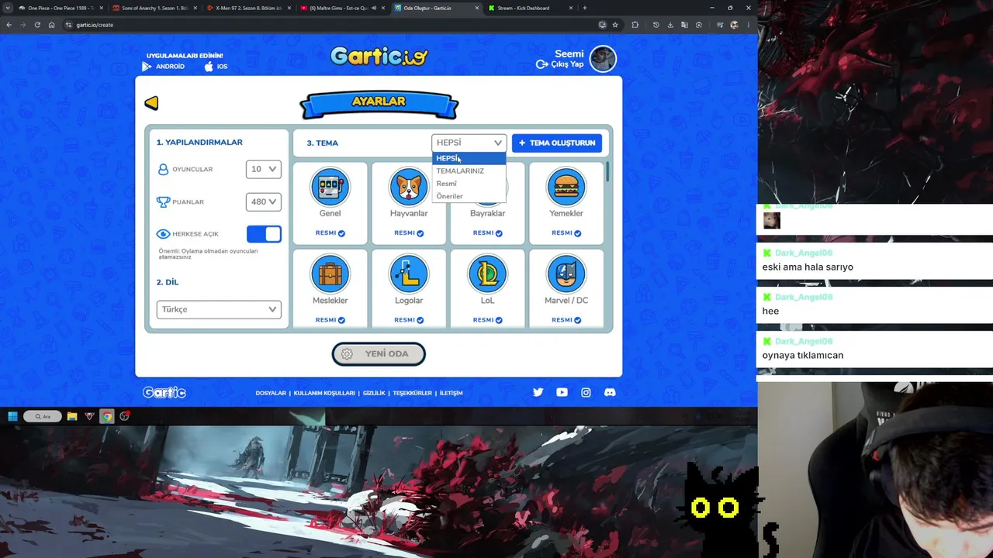
Task: Open Gizlilik footer link
Action: [x=374, y=393]
